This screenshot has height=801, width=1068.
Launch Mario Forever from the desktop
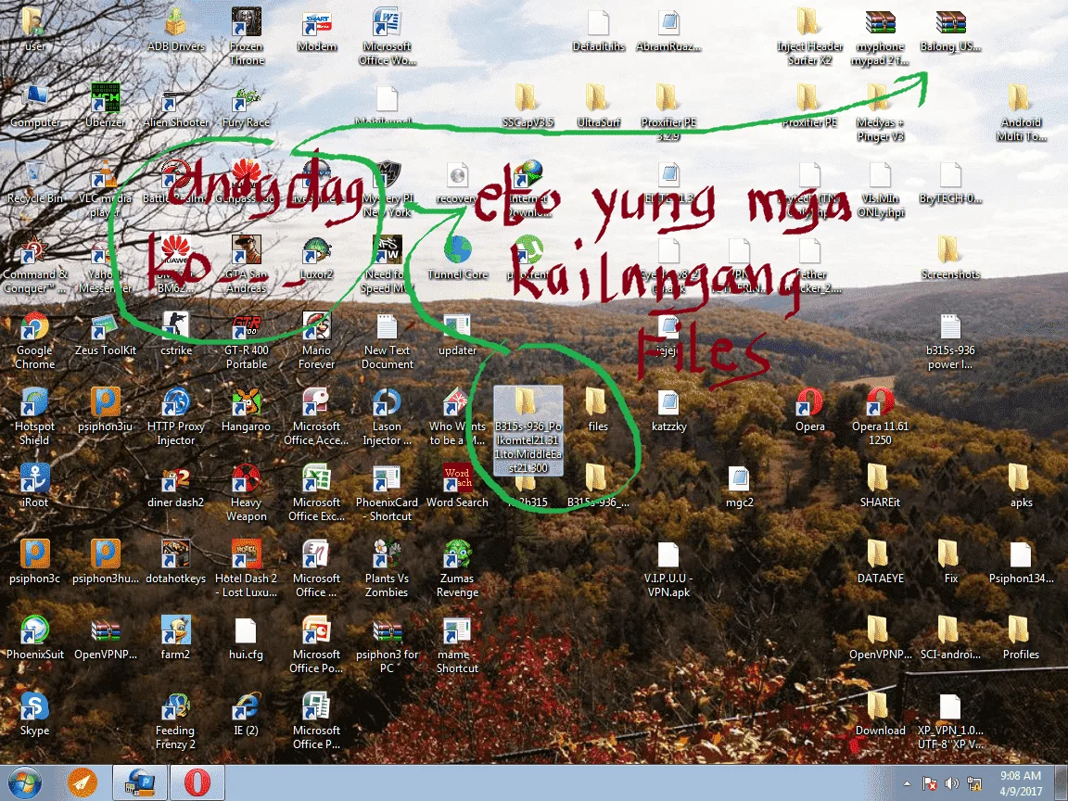(x=317, y=341)
